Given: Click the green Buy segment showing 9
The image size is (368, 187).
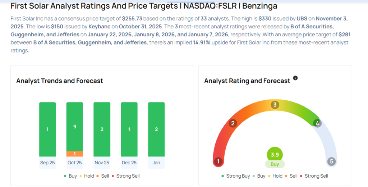Looking at the screenshot, I should click(x=74, y=127).
